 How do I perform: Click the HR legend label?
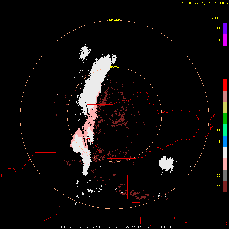pyautogui.click(x=218, y=119)
